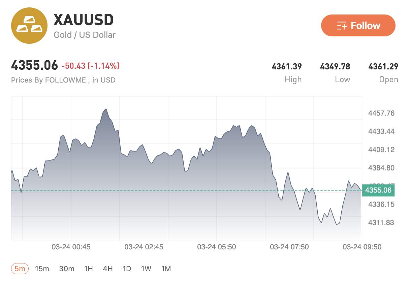Screen dimensions: 409x283
Task: Select the 1H interval
Action: (x=88, y=269)
